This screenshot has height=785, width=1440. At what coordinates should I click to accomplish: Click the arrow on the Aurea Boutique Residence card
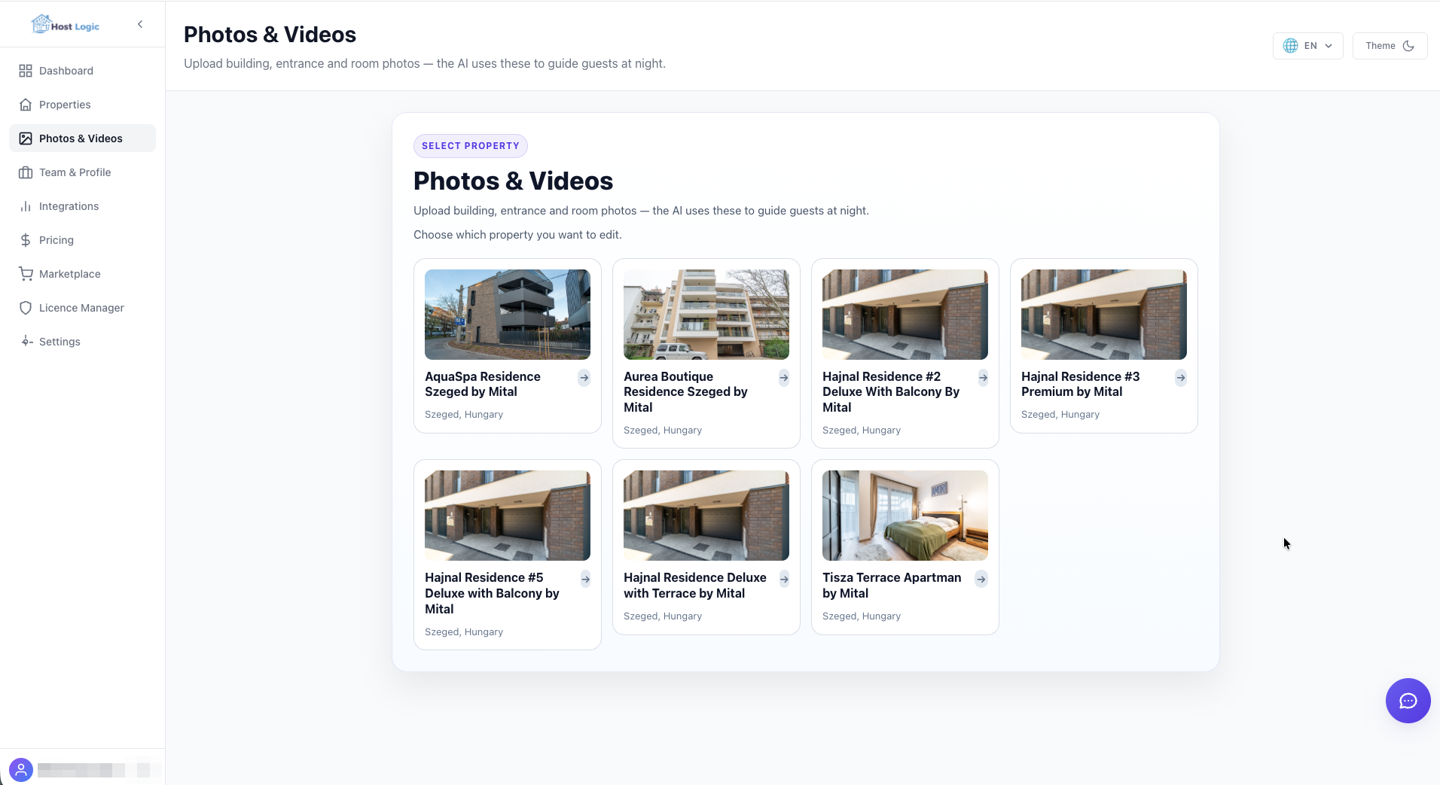(x=783, y=378)
